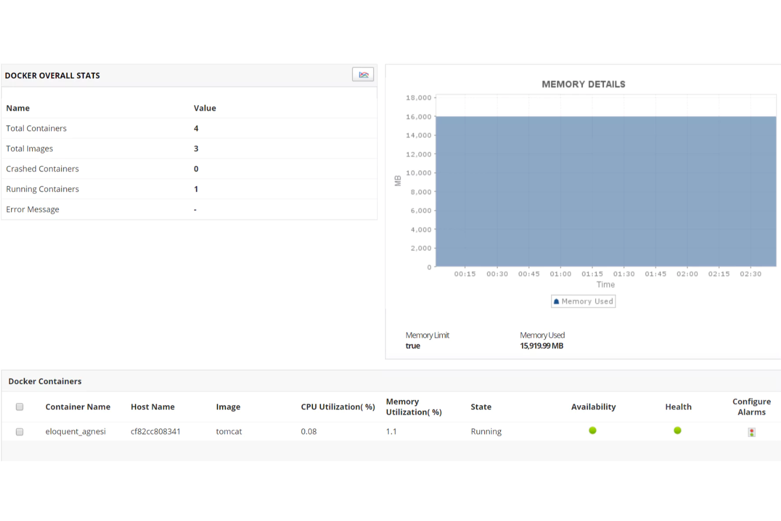The width and height of the screenshot is (781, 521).
Task: Click the Health status indicator for eloquent_agnesi
Action: (x=677, y=430)
